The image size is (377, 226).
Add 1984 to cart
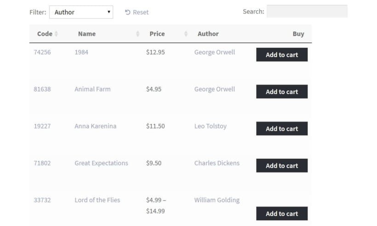(282, 55)
